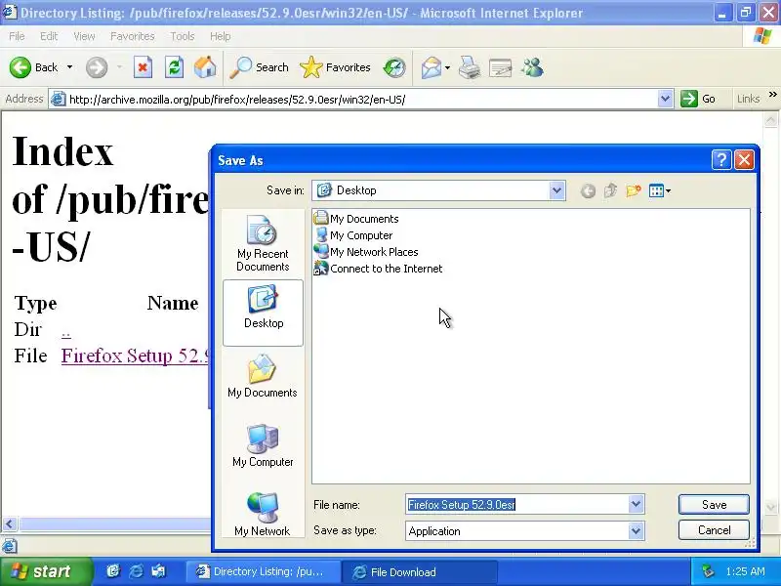Click the network tray icon near clock
The width and height of the screenshot is (781, 586).
click(707, 571)
